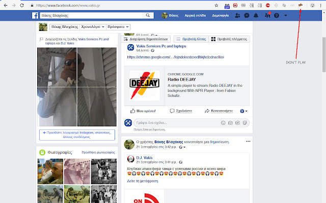326x203 pixels.
Task: Bookmark this page with the star icon
Action: click(x=216, y=6)
